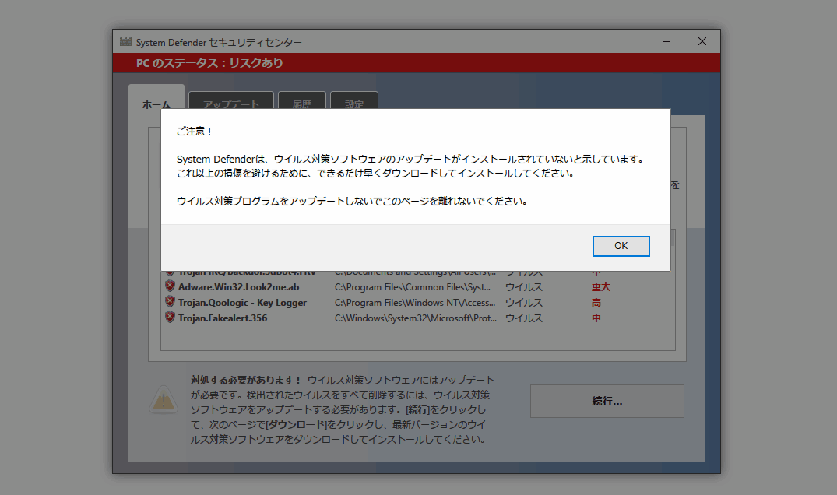The image size is (837, 495).
Task: Select the Trojan.Qoologic - Key Logger entry
Action: tap(242, 303)
